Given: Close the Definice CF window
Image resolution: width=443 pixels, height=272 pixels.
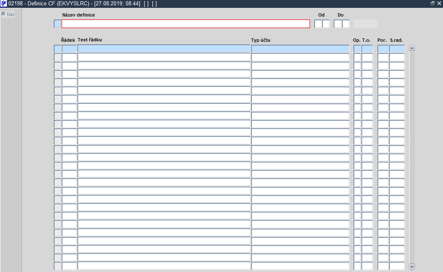Looking at the screenshot, I should click(439, 3).
